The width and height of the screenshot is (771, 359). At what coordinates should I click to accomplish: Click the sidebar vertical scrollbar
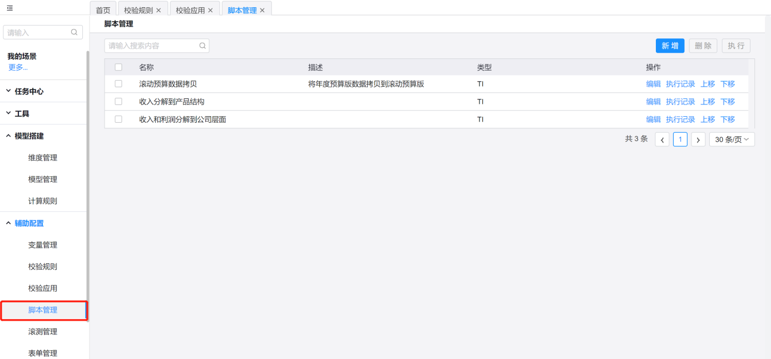[x=87, y=183]
